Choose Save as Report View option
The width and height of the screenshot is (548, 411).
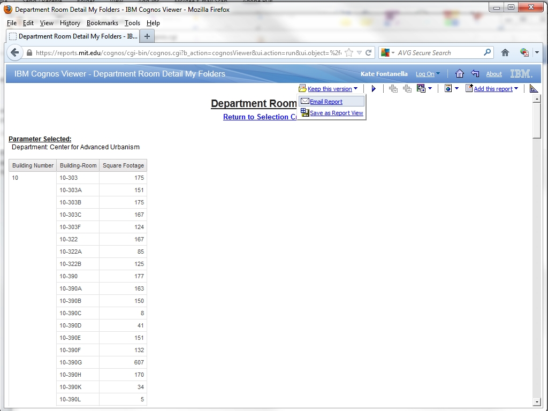coord(336,113)
